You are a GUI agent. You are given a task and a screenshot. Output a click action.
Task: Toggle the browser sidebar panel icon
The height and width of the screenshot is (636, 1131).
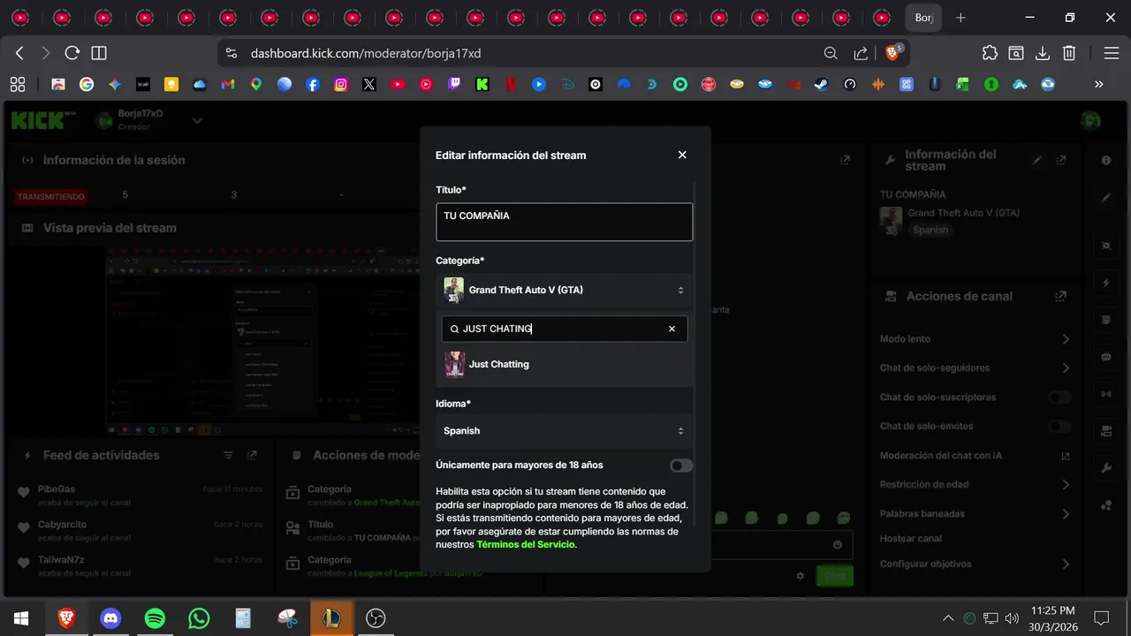point(99,53)
